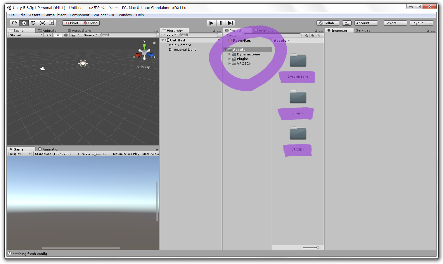Image resolution: width=443 pixels, height=264 pixels.
Task: Select the DynamicBone folder thumbnail
Action: coord(298,60)
